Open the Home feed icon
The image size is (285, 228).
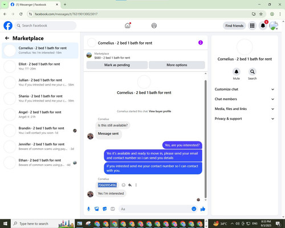[128, 26]
